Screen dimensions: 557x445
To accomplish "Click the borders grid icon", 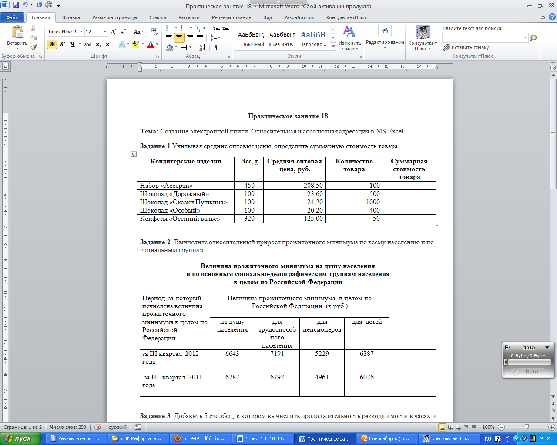I will pos(184,47).
